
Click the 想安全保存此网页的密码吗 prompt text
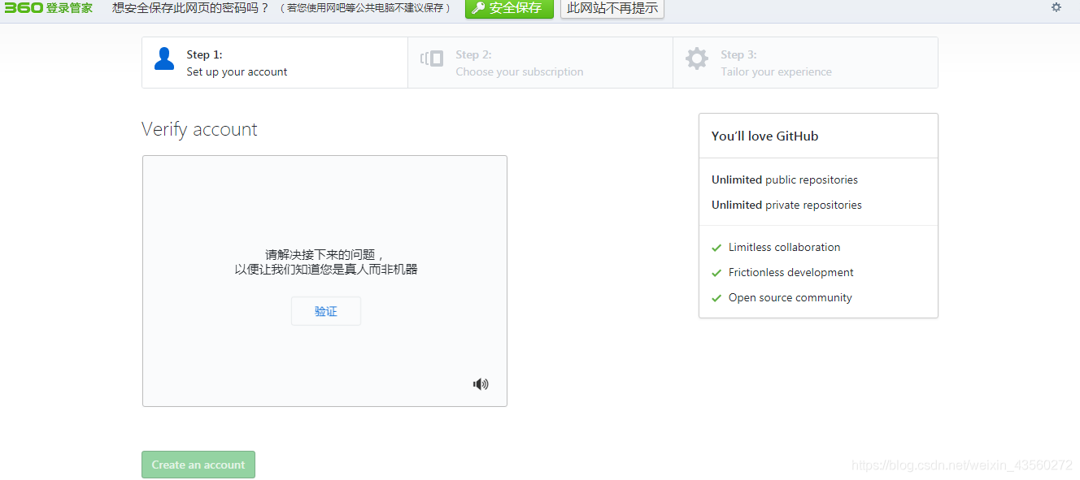click(x=191, y=8)
